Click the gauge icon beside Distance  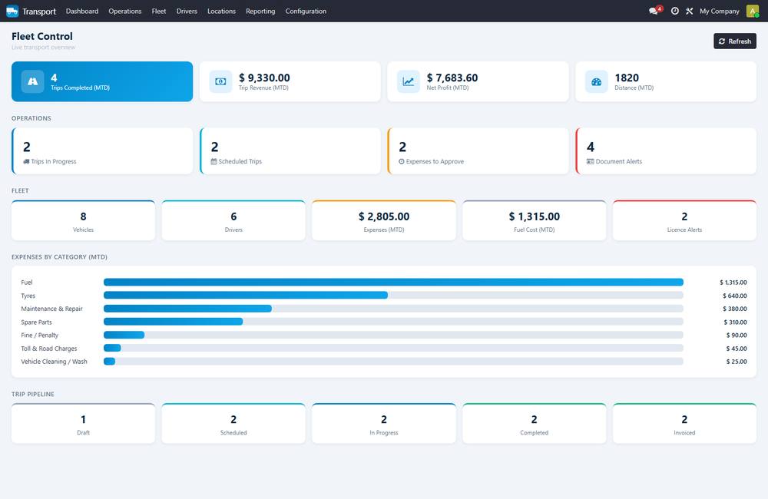pyautogui.click(x=597, y=81)
